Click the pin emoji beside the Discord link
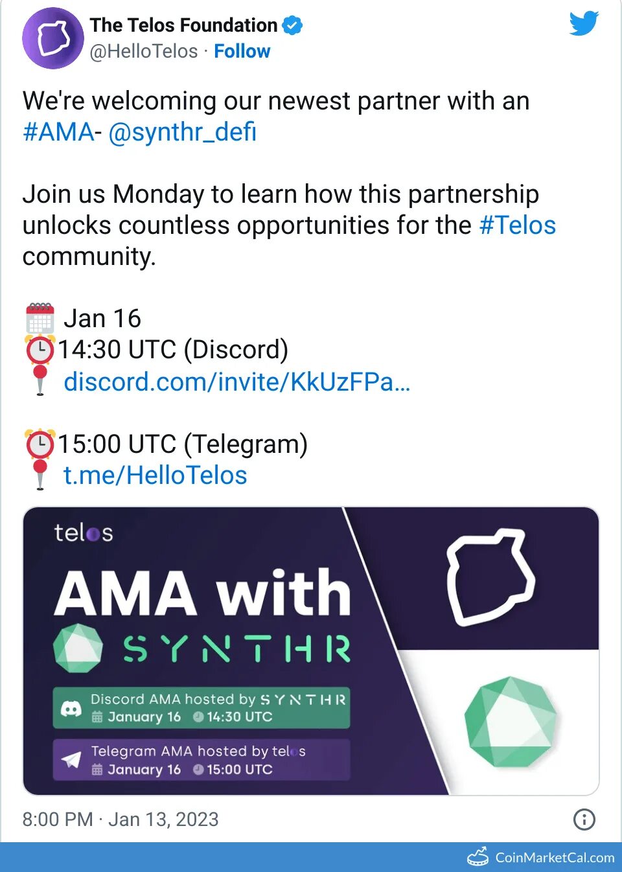 pyautogui.click(x=40, y=380)
